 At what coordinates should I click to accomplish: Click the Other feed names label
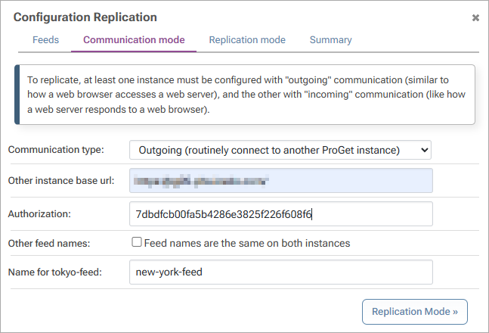point(49,244)
